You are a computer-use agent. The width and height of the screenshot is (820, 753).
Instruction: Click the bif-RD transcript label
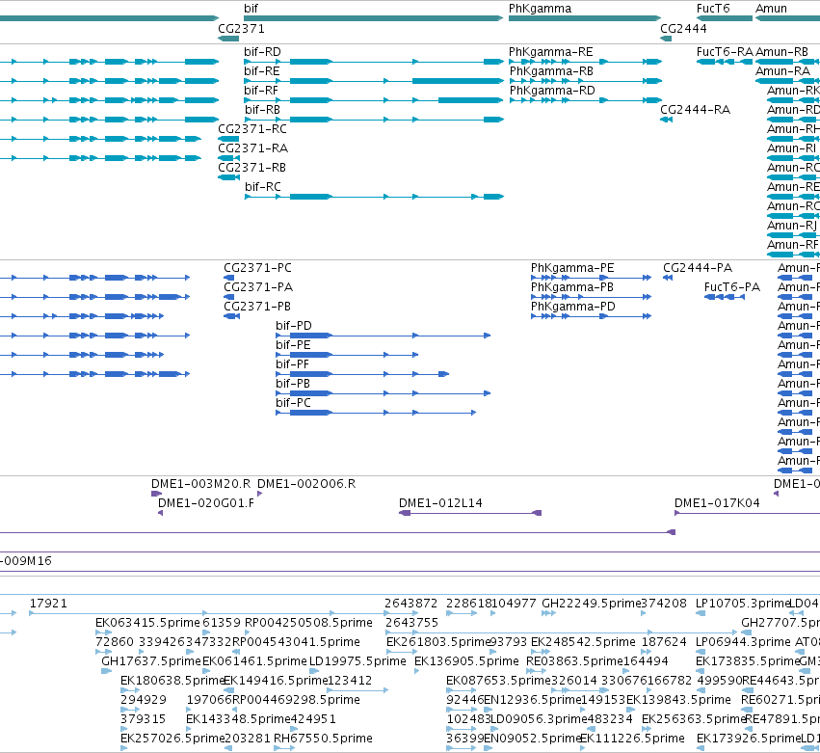tap(262, 52)
